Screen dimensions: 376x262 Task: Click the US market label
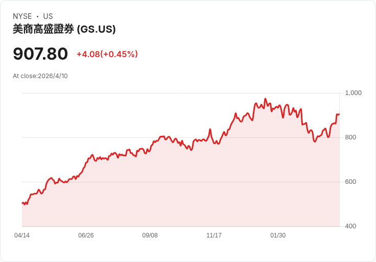coord(48,16)
